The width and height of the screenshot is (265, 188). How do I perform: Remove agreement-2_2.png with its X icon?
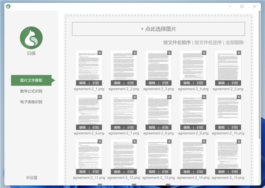point(135,53)
